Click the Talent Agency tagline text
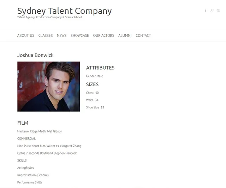 (49, 17)
